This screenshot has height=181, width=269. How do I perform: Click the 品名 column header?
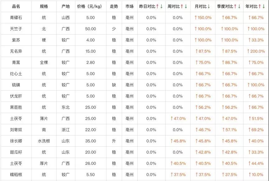pyautogui.click(x=16, y=7)
